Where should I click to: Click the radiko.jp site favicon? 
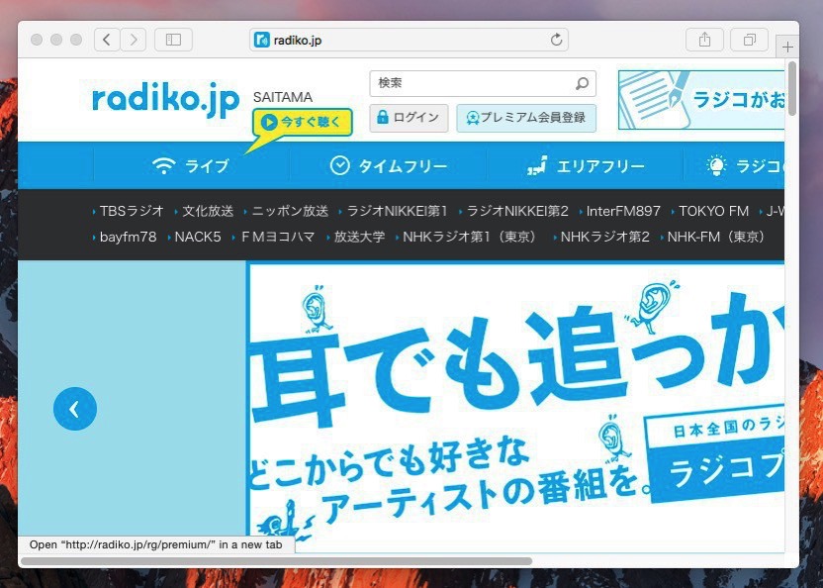coord(261,40)
